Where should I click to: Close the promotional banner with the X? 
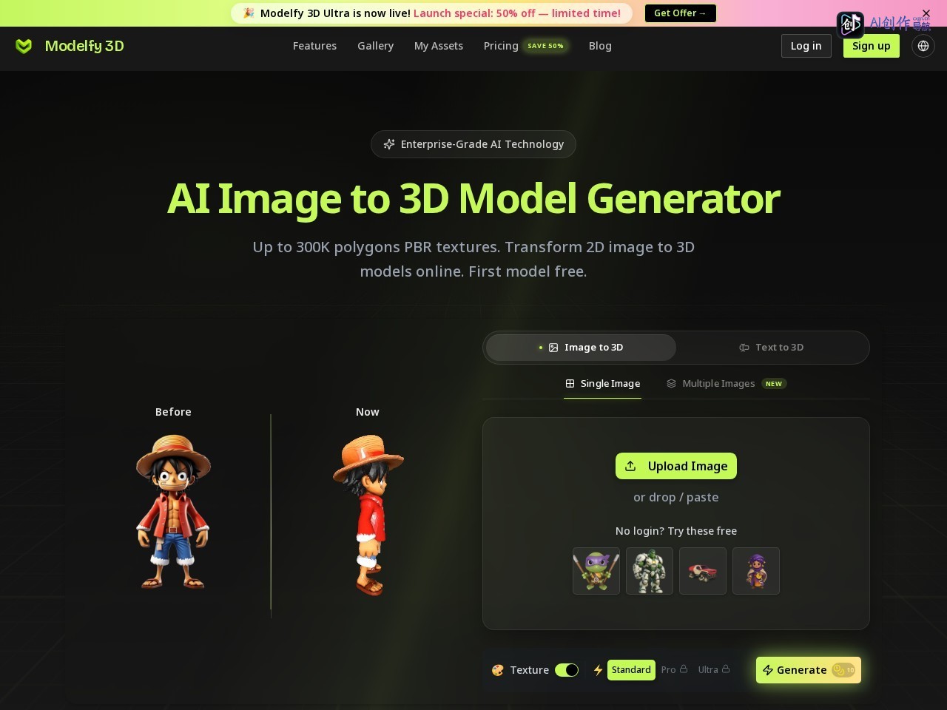[926, 13]
